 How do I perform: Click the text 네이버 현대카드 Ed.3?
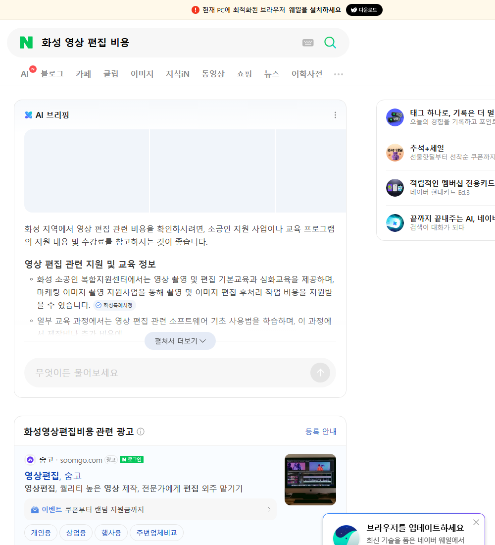coord(440,193)
